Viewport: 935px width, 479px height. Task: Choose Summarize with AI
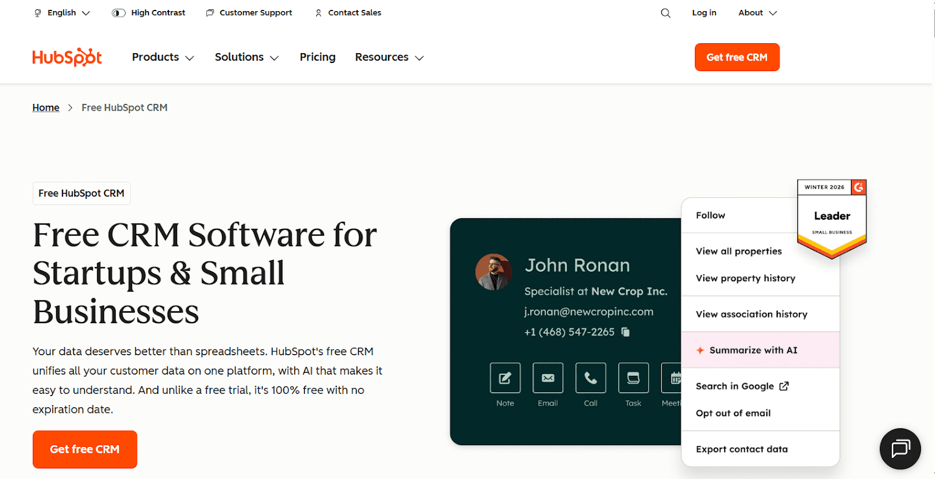point(760,350)
